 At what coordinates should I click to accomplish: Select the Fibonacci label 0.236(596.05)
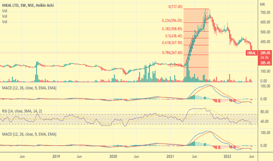pyautogui.click(x=172, y=20)
